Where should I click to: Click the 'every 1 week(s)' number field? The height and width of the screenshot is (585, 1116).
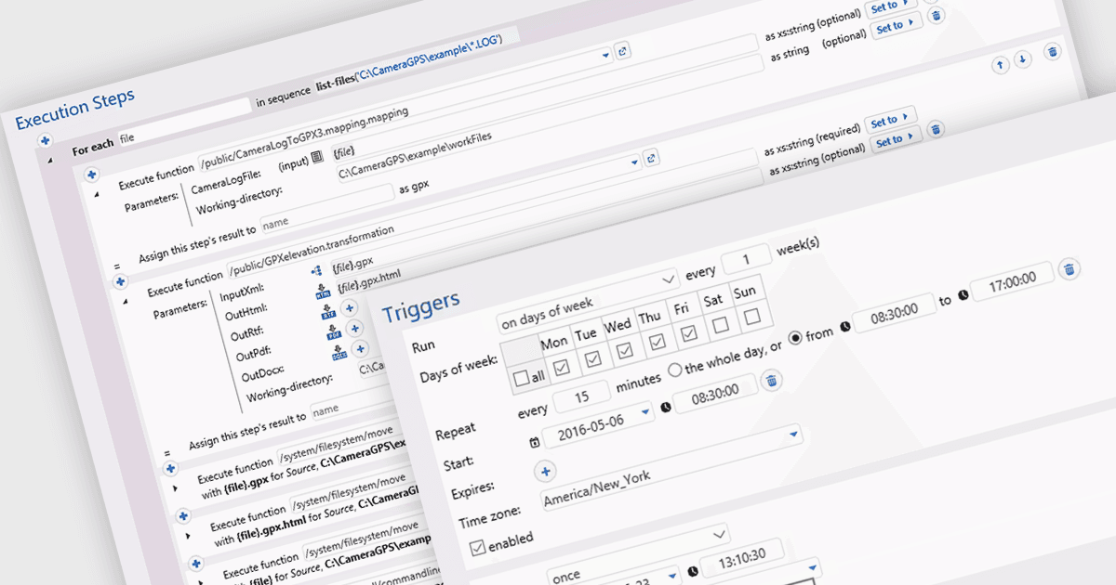click(745, 259)
